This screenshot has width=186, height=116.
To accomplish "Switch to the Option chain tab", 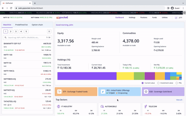I will click(x=37, y=25).
